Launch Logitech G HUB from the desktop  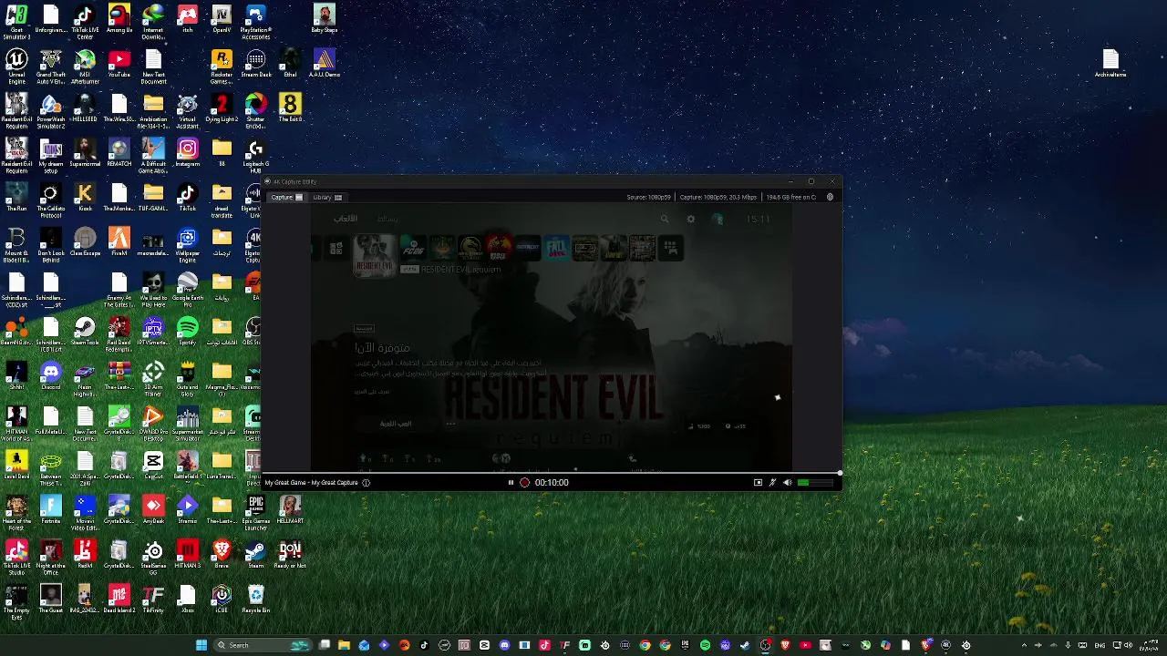coord(255,156)
